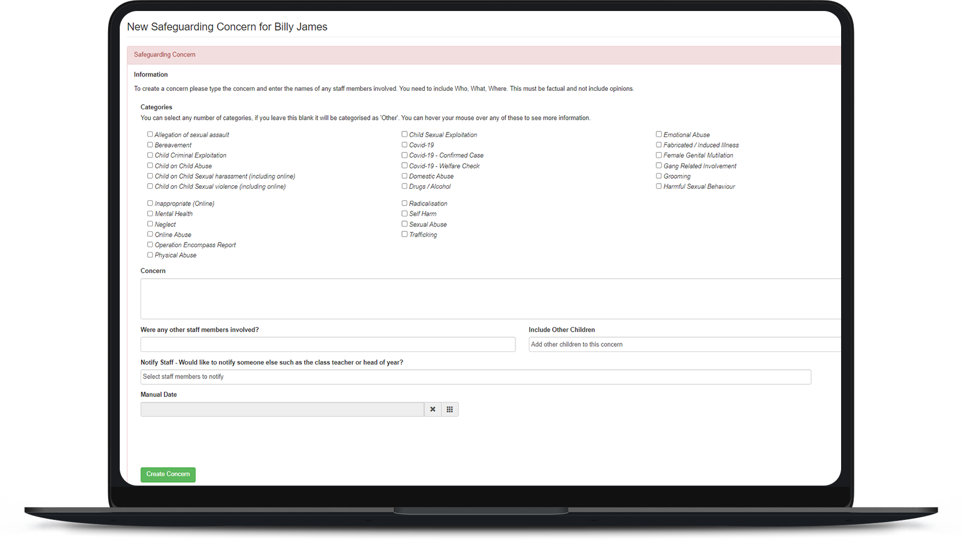This screenshot has height=540, width=962.
Task: Enable the Mental Health checkbox
Action: 150,214
